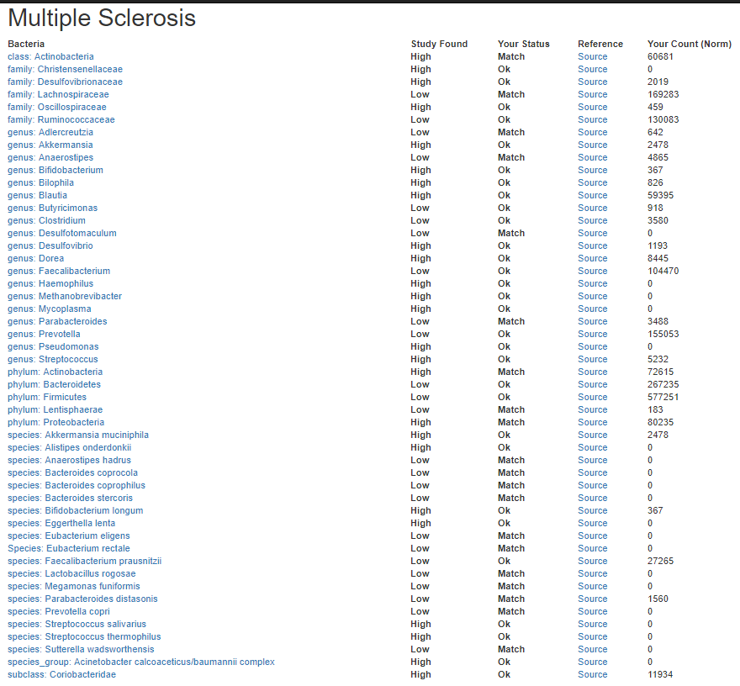
Task: Click the genus: Methanobrevibacter link
Action: 65,296
